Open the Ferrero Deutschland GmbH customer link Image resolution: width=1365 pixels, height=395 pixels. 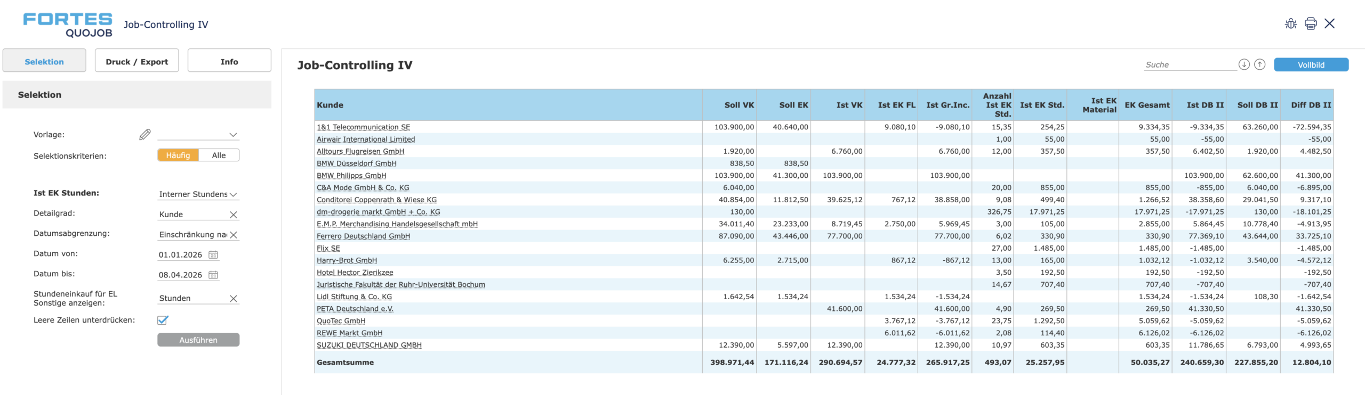point(363,236)
